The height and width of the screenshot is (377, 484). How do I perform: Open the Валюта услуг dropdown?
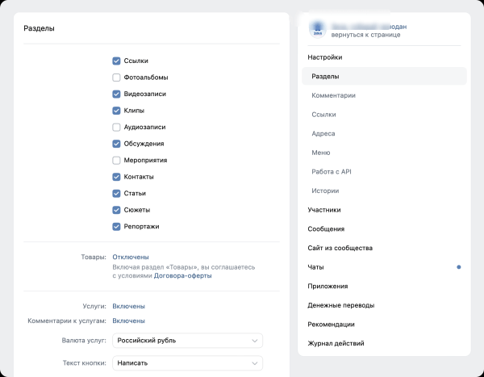187,341
